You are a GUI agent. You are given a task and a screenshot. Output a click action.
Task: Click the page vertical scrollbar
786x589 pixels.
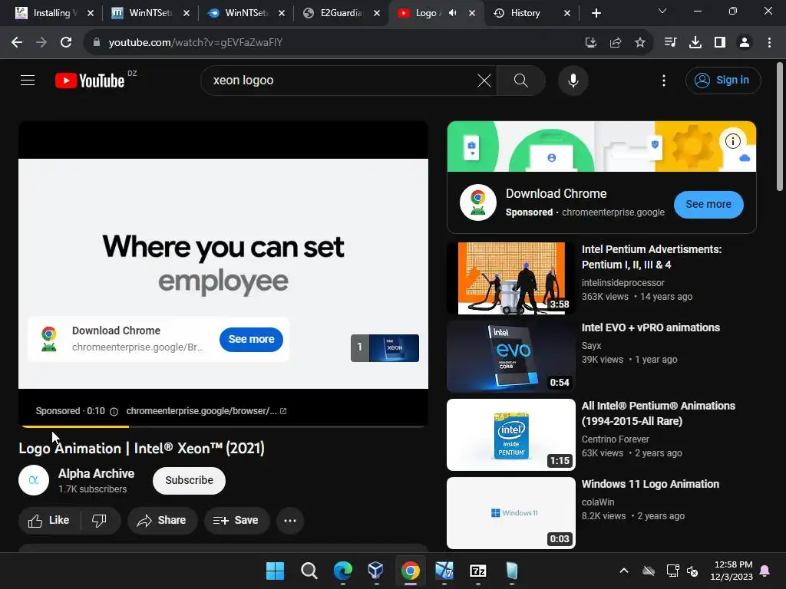tap(780, 127)
